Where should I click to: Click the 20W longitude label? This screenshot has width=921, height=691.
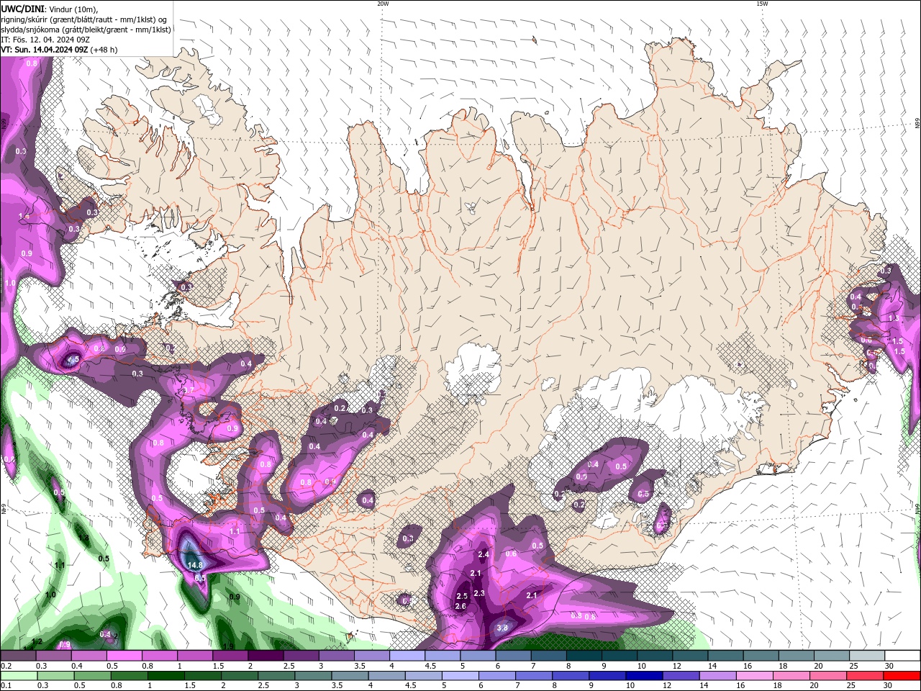click(x=383, y=4)
